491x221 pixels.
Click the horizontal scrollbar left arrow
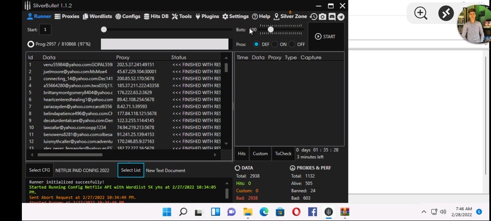click(32, 155)
